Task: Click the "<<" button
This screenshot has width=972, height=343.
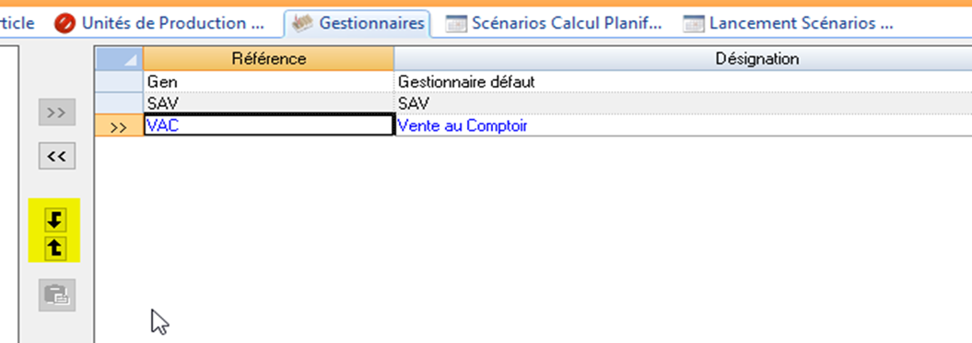Action: click(56, 157)
